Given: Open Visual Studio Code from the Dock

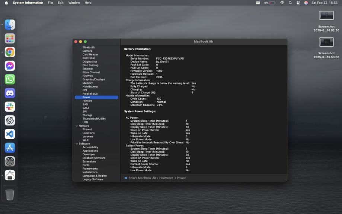Looking at the screenshot, I should click(10, 134).
